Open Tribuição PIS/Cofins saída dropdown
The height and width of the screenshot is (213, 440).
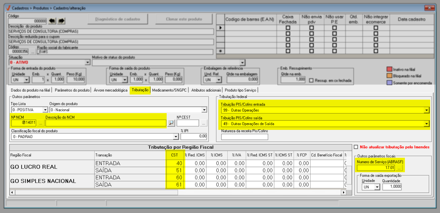coord(426,124)
